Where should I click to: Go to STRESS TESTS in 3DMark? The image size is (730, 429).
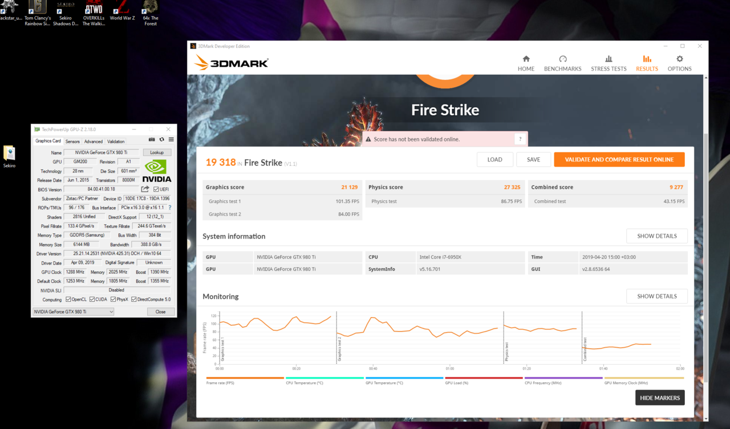(609, 63)
